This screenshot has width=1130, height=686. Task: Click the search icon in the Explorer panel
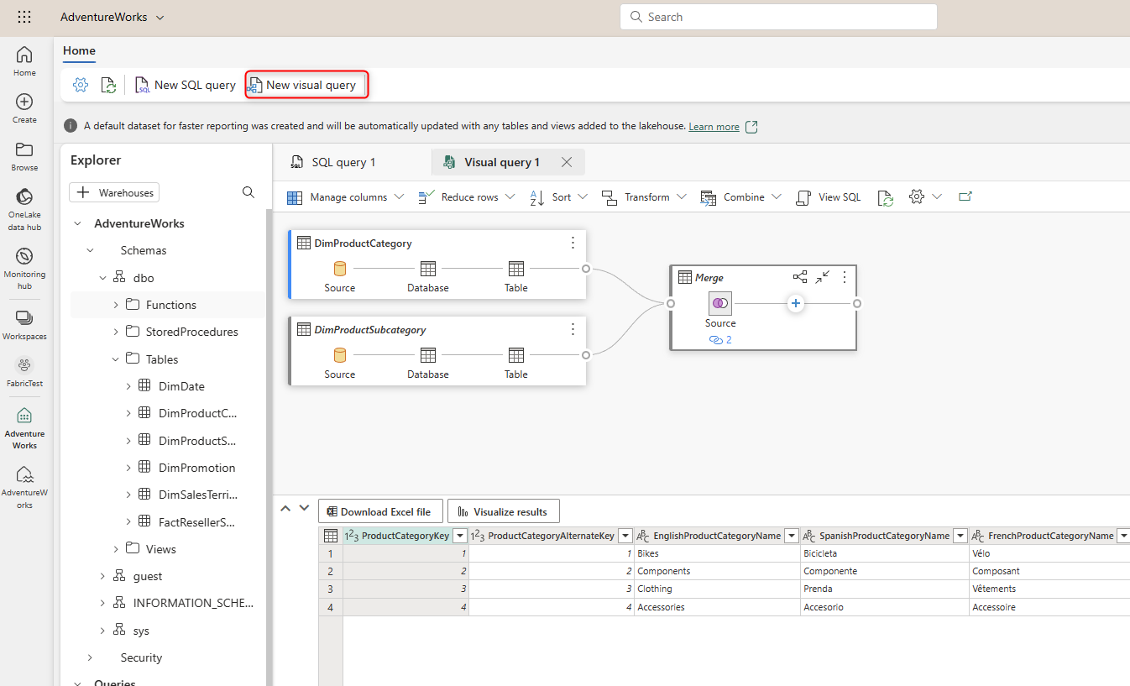click(248, 192)
